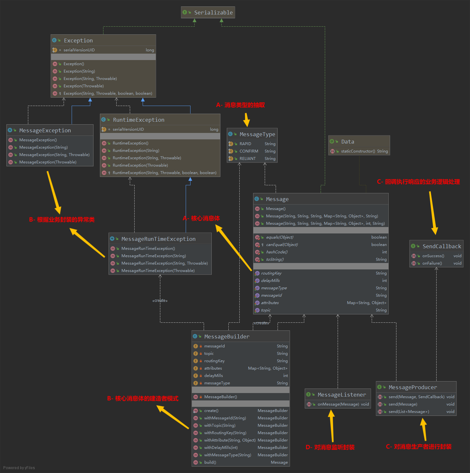Image resolution: width=470 pixels, height=473 pixels.
Task: Click the MessageRunTimeException class icon
Action: point(112,239)
